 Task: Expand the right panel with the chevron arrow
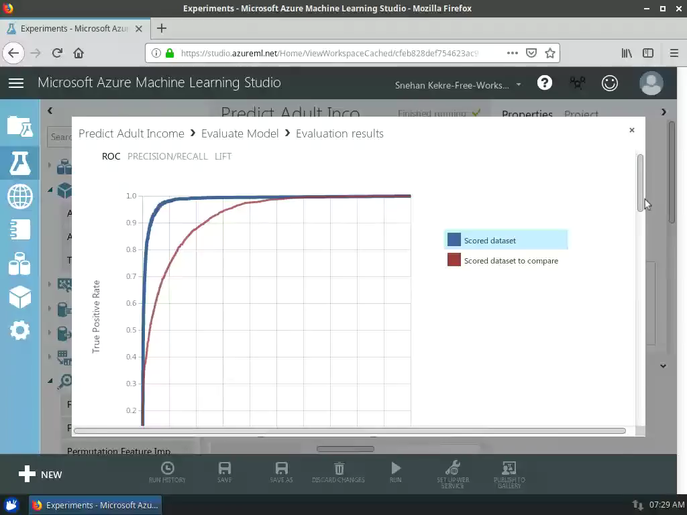tap(664, 112)
